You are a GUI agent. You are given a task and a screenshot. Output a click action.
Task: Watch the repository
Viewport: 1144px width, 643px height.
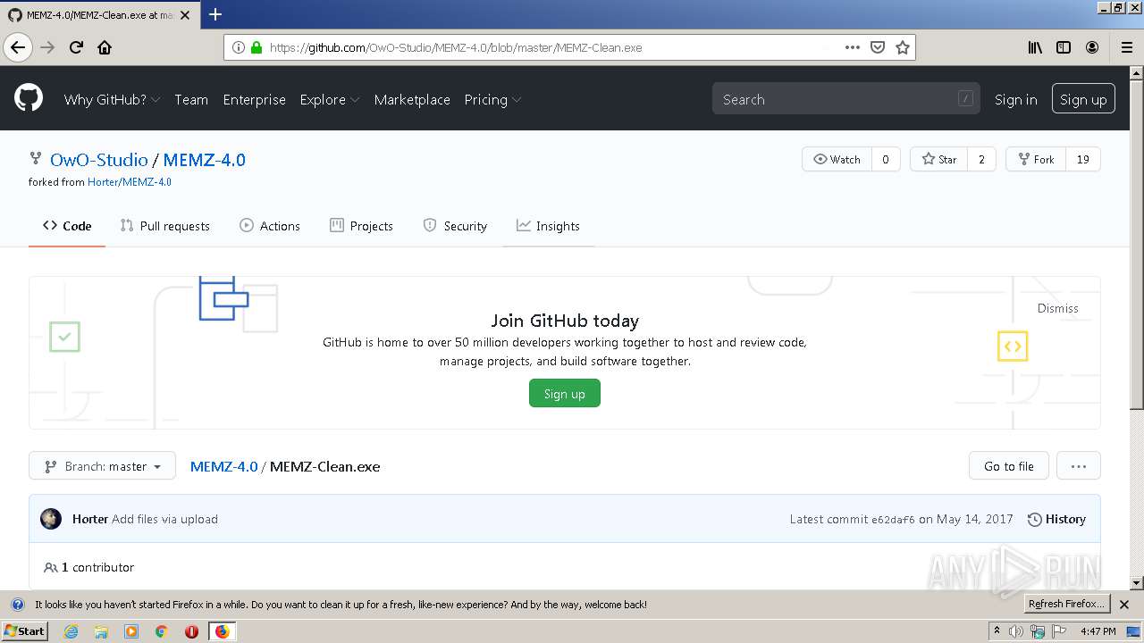pyautogui.click(x=837, y=159)
